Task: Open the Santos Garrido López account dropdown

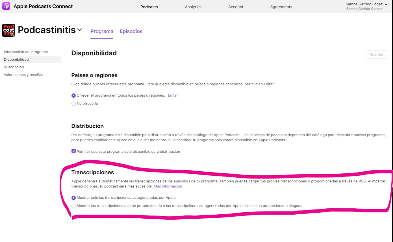Action: pos(366,4)
